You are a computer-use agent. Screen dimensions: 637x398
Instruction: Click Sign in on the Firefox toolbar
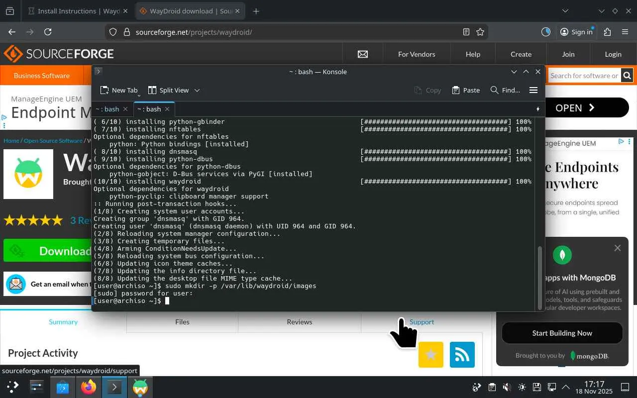click(x=576, y=32)
